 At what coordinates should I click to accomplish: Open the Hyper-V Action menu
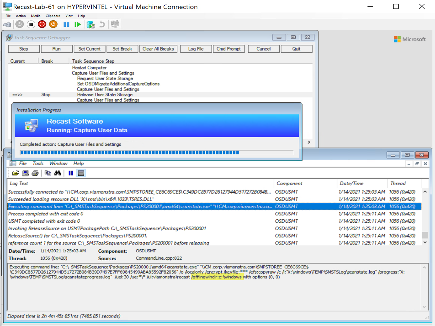coord(21,16)
